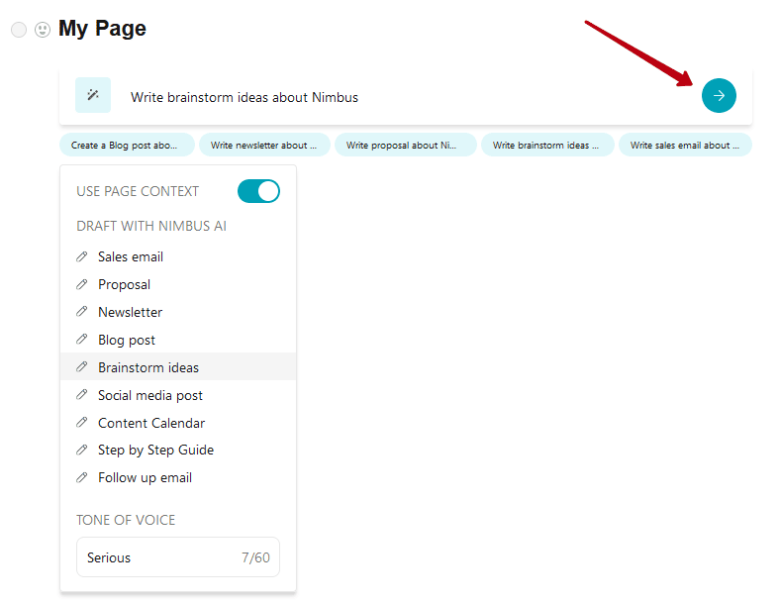
Task: Click the 'Write brainstorm ideas ...' suggestion chip
Action: pyautogui.click(x=547, y=145)
